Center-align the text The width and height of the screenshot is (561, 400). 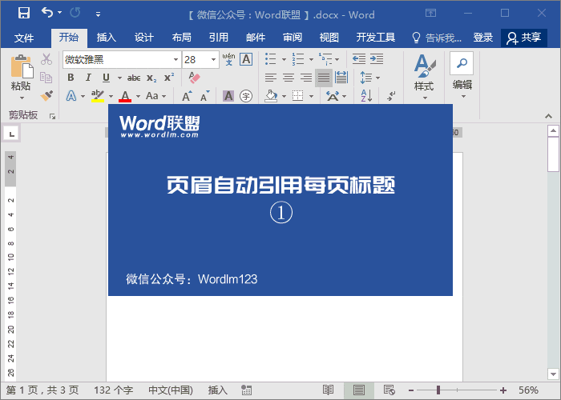pos(289,78)
